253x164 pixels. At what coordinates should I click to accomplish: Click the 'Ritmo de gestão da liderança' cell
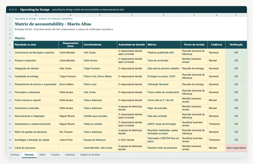36,132
